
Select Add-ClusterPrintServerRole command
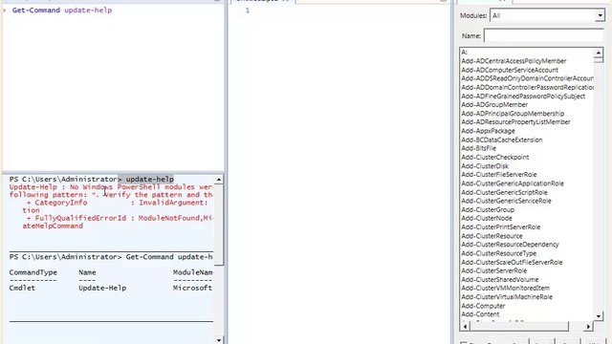point(501,227)
